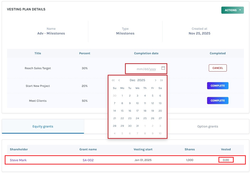Pick December 25 in the date picker

145,118
